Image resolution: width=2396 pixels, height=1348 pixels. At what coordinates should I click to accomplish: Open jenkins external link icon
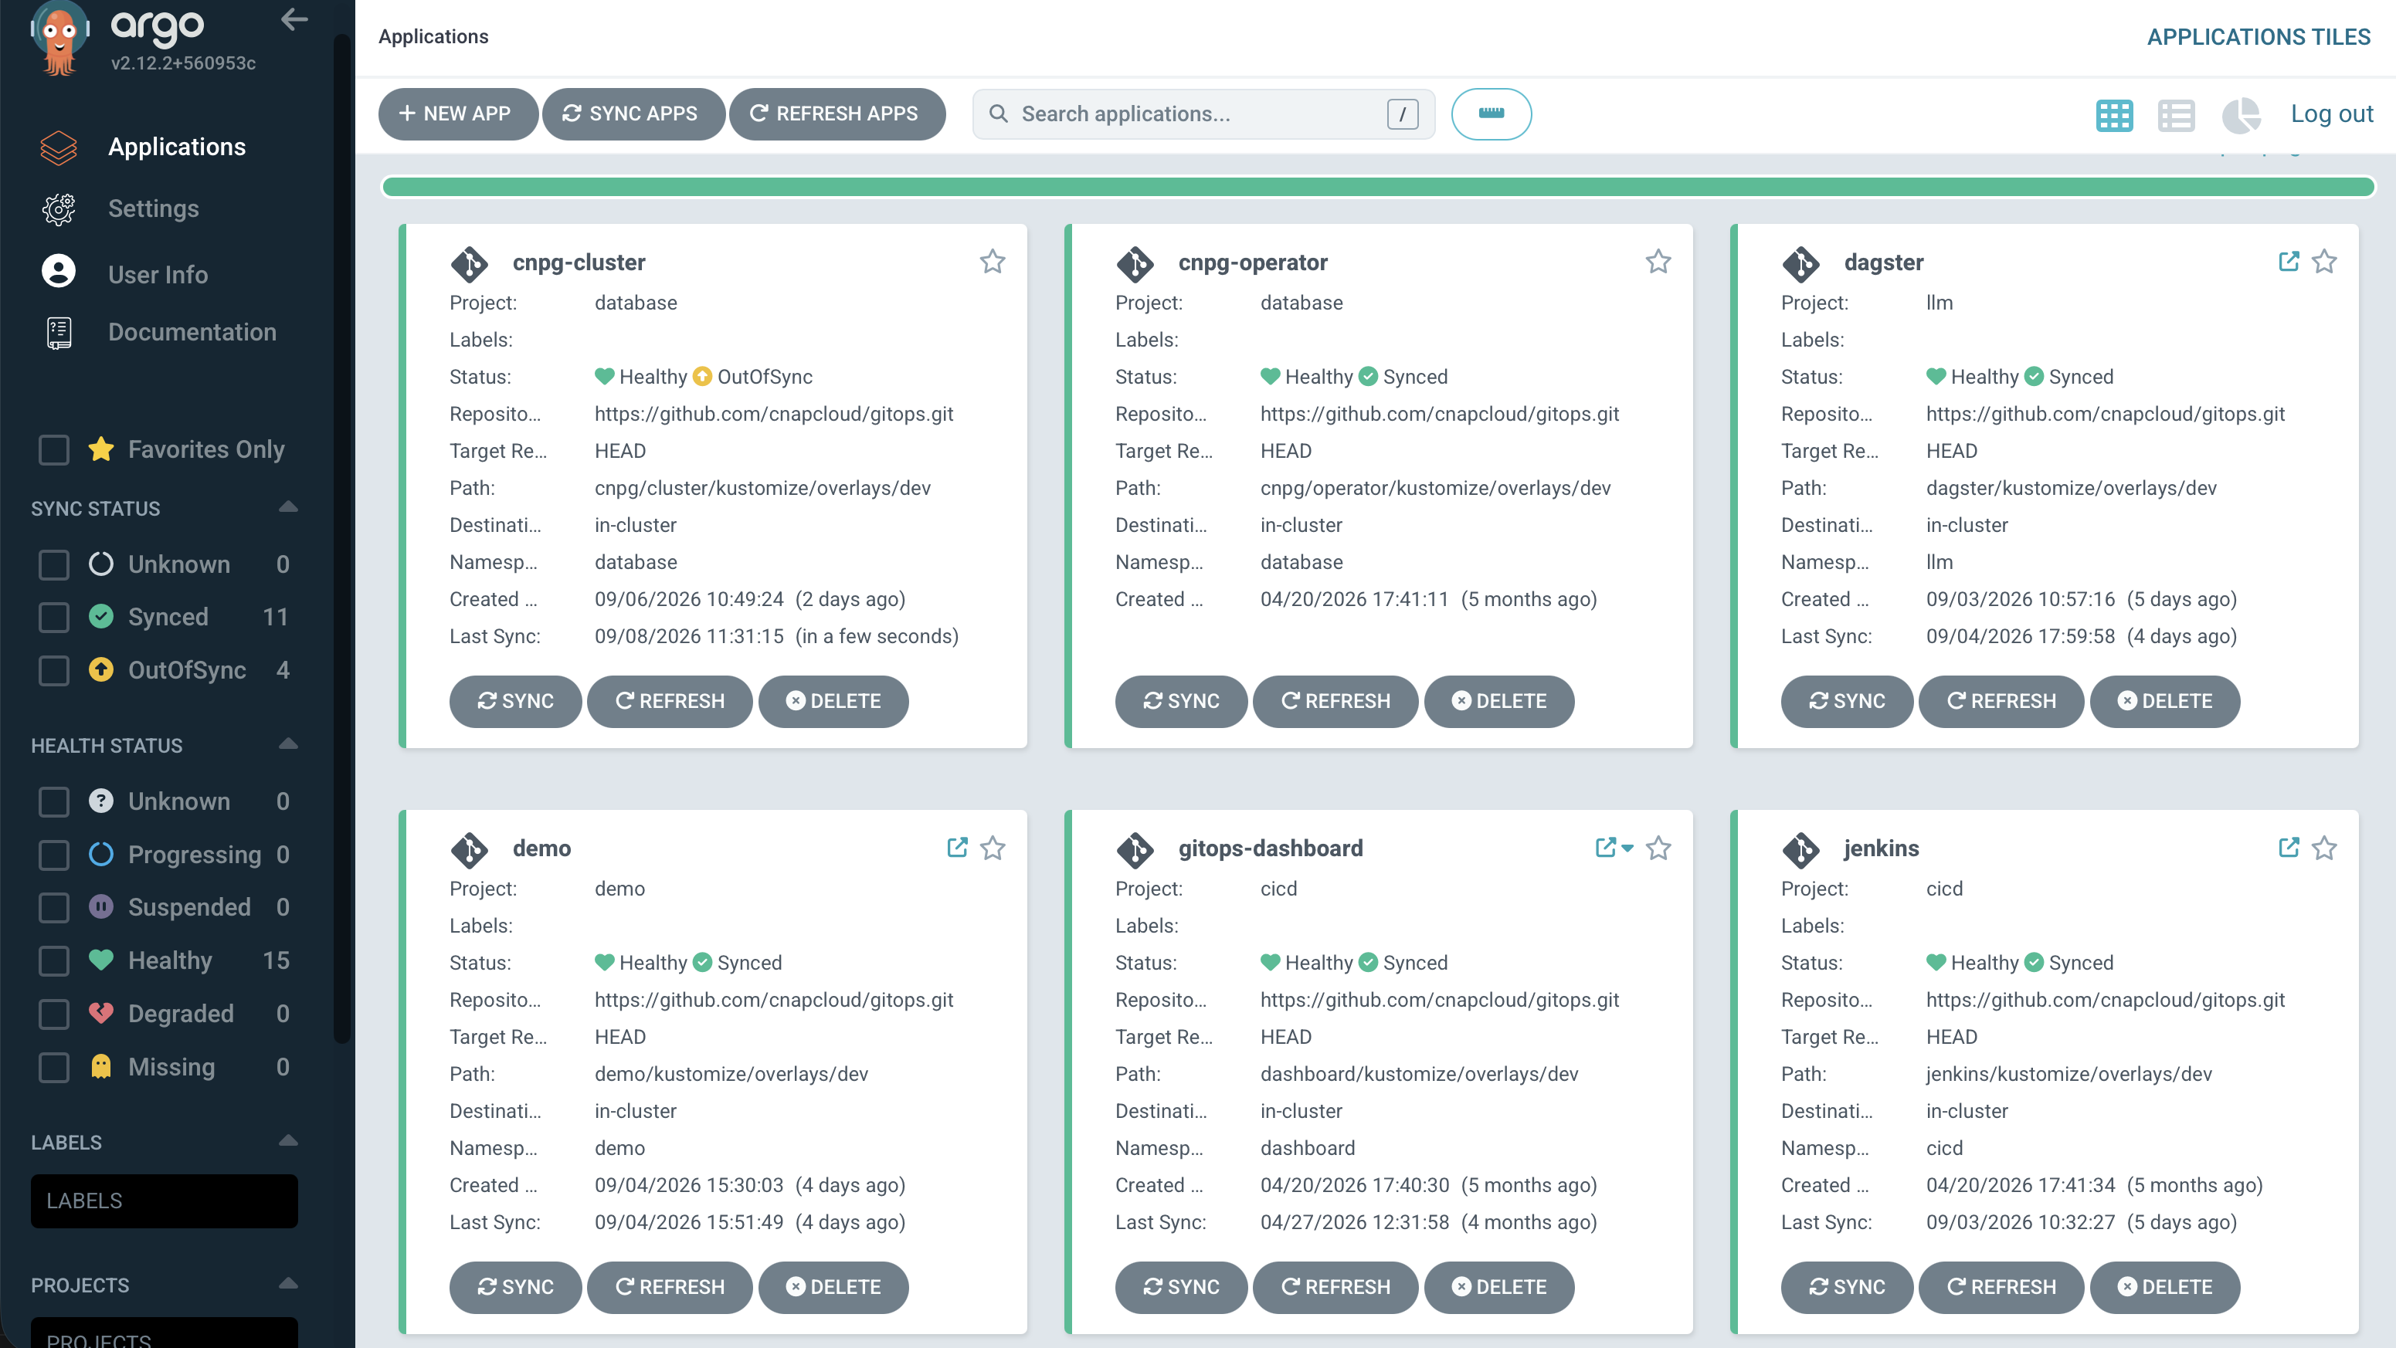(2289, 847)
